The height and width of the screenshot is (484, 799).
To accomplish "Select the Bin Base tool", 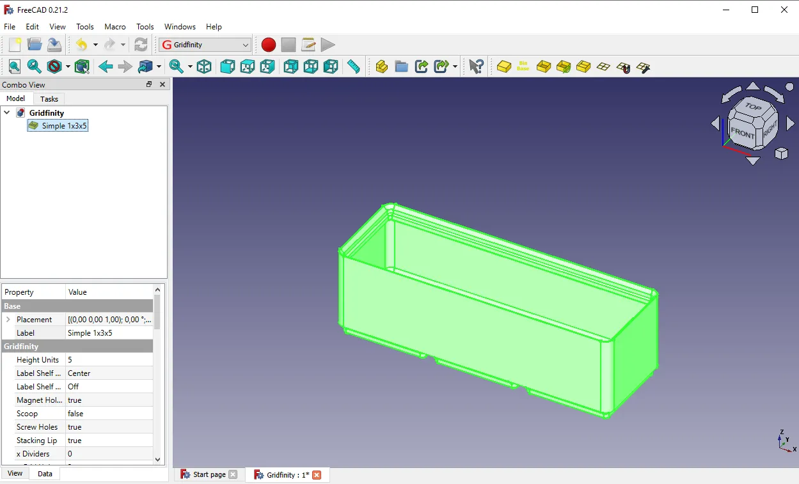I will (x=523, y=66).
